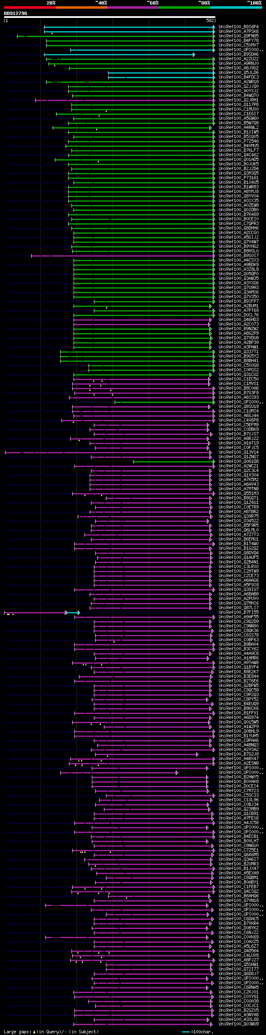Select label UniRef100_B4ECB1
This screenshot has height=1035, width=266.
pyautogui.click(x=239, y=837)
